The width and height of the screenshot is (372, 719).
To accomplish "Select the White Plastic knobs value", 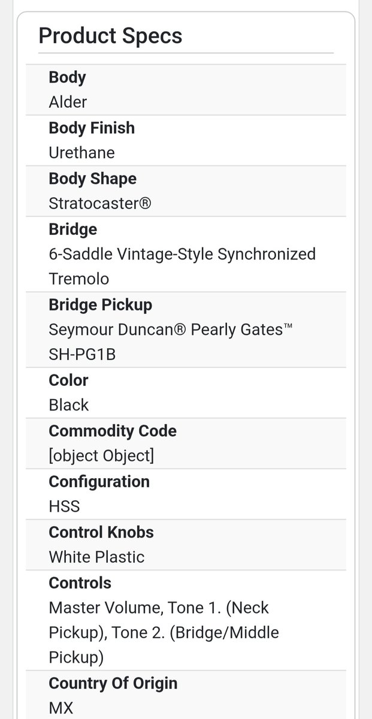I will click(96, 557).
